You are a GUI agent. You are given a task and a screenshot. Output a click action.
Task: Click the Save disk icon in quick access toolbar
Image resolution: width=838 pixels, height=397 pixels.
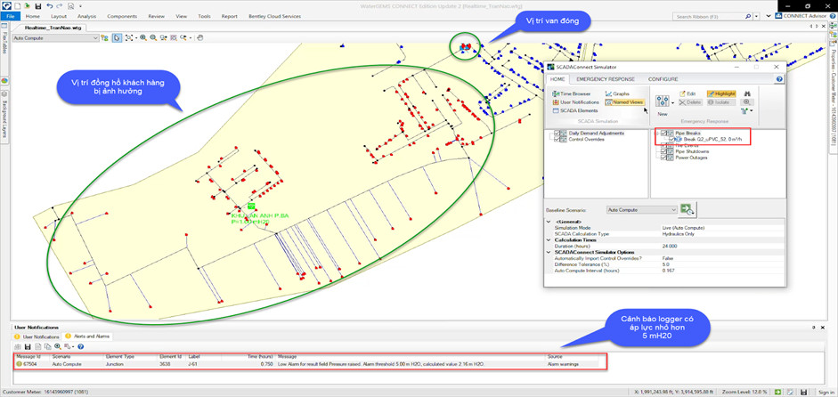(x=38, y=6)
